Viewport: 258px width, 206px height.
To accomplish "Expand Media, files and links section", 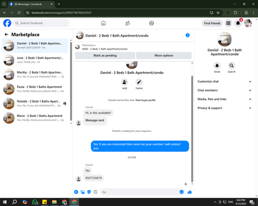I will click(224, 99).
